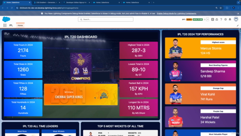Bookmark this page with star icon

[221, 8]
